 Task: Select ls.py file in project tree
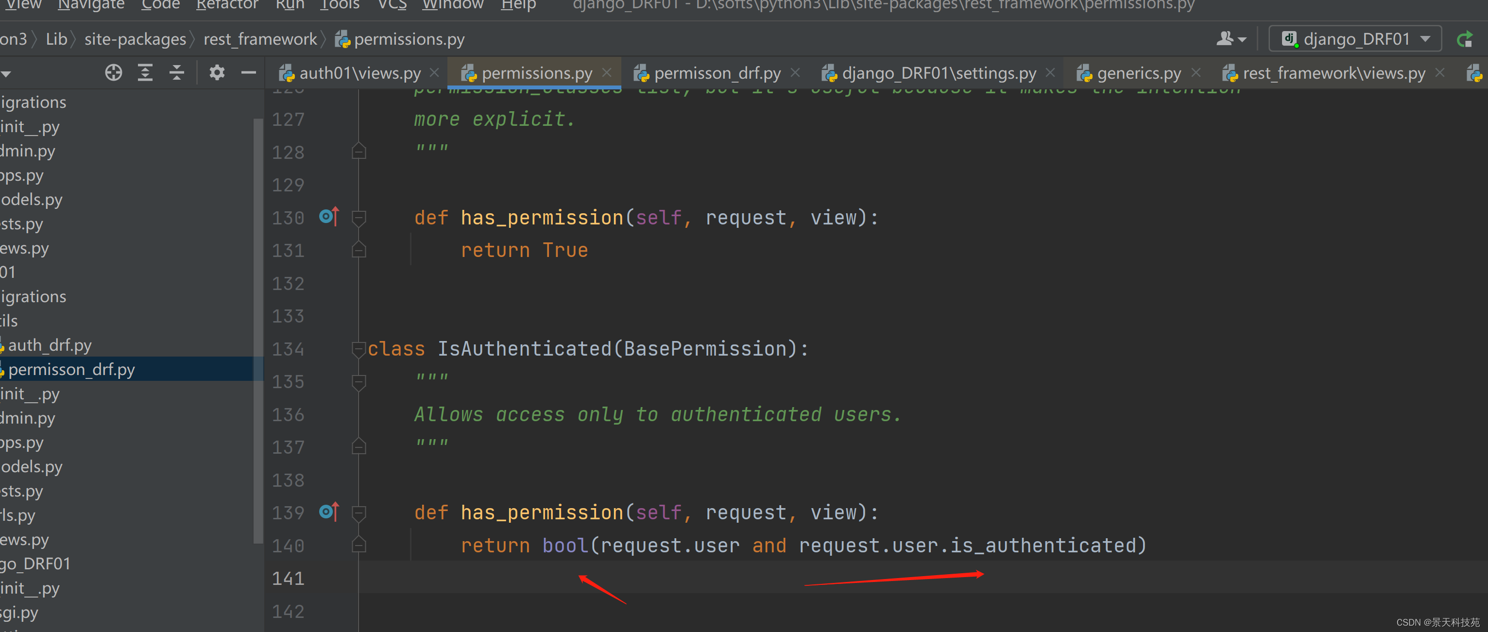pos(17,515)
